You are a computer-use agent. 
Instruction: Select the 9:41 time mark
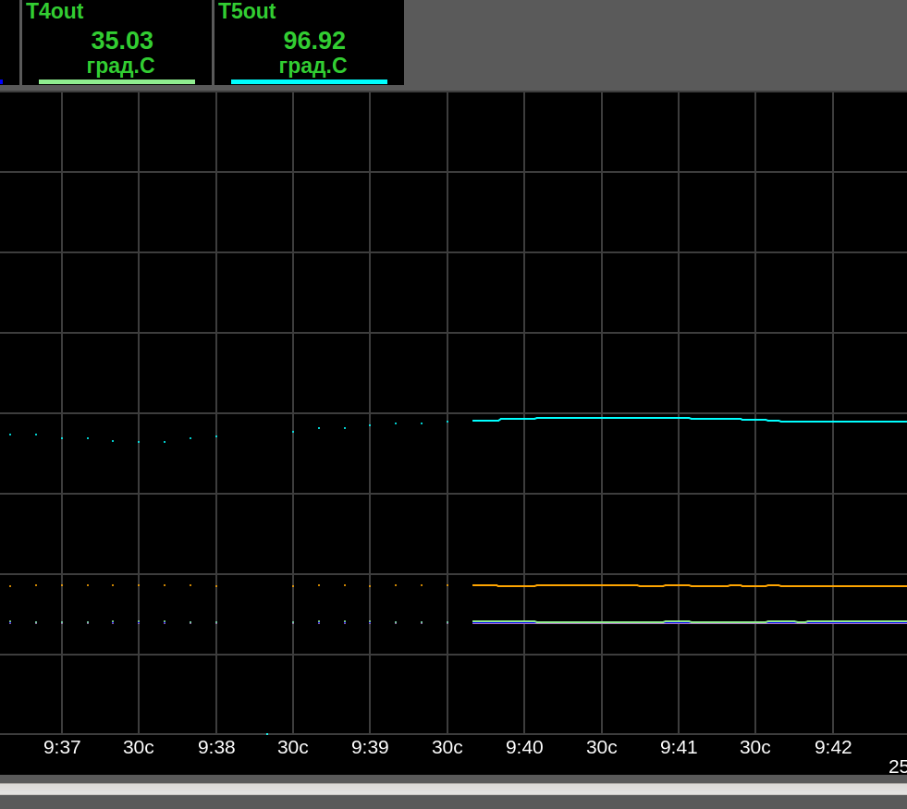[679, 747]
